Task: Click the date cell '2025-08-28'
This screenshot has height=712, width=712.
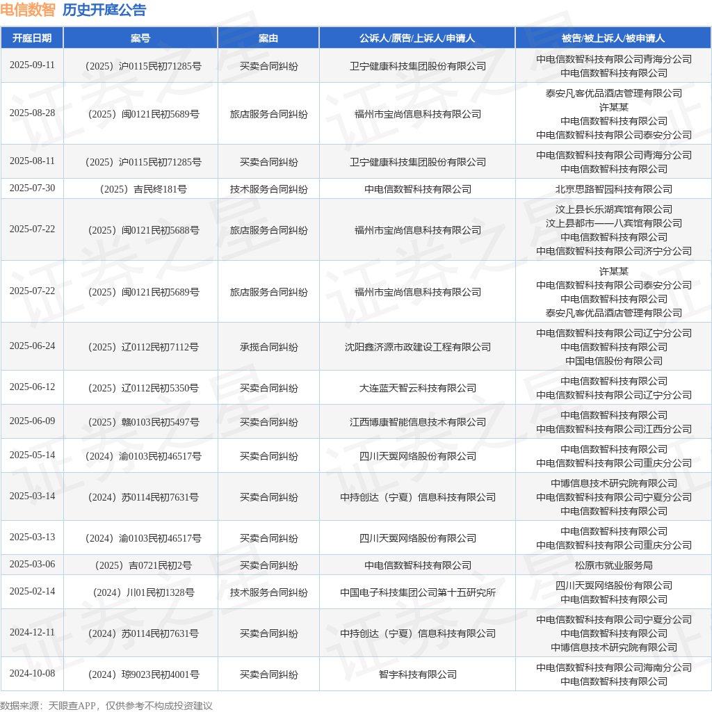Action: click(x=32, y=113)
